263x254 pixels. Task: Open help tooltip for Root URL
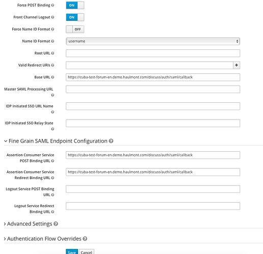[x=52, y=53]
